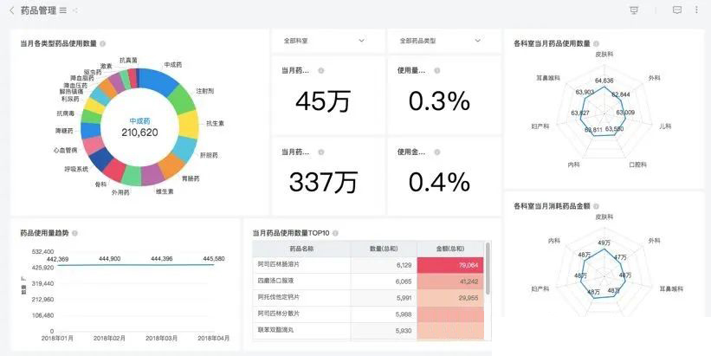Viewport: 711px width, 356px height.
Task: Sort by the 金额(总和) column header
Action: [x=450, y=249]
